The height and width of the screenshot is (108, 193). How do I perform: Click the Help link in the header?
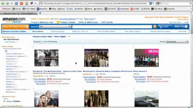pos(186,22)
